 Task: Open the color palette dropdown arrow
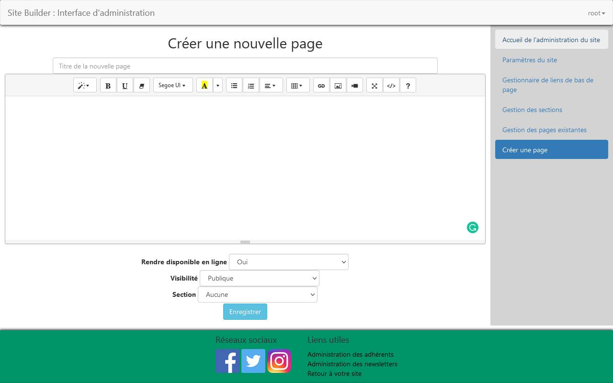(x=218, y=85)
